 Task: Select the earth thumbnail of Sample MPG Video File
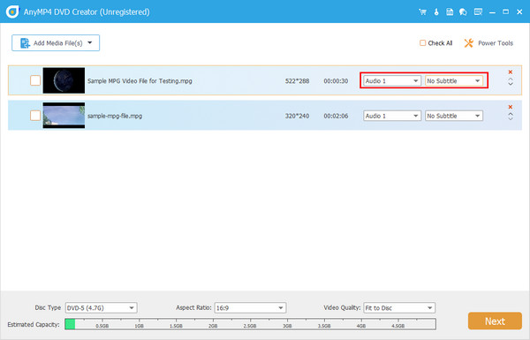click(x=64, y=80)
